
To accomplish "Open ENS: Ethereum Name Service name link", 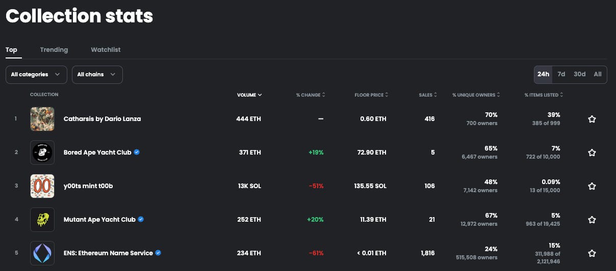I will point(108,253).
